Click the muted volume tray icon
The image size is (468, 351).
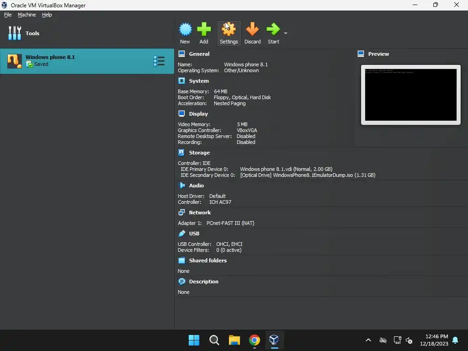tap(409, 340)
